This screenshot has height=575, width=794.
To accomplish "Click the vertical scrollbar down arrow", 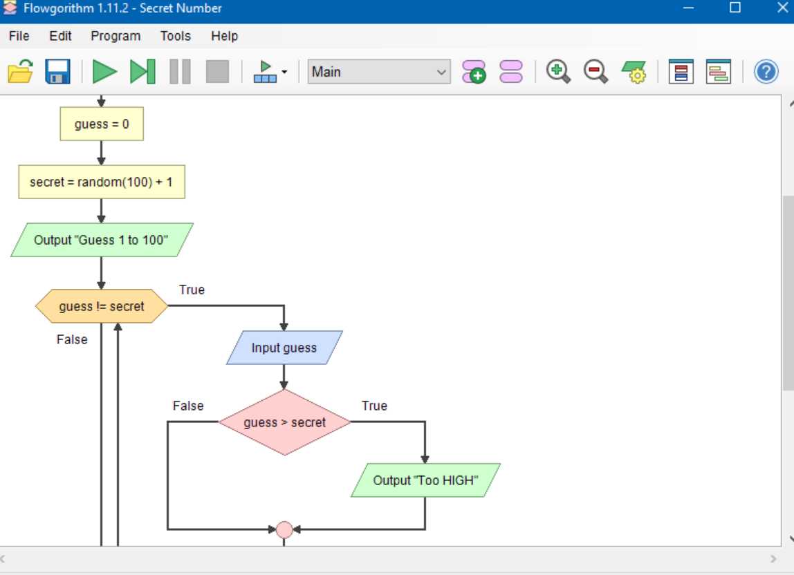I will click(x=791, y=538).
